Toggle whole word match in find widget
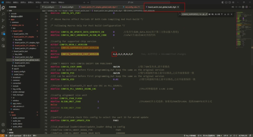Screen dimensions: 253x137 [x=203, y=14]
